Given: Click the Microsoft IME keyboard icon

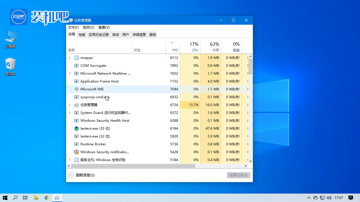Looking at the screenshot, I should tap(76, 89).
